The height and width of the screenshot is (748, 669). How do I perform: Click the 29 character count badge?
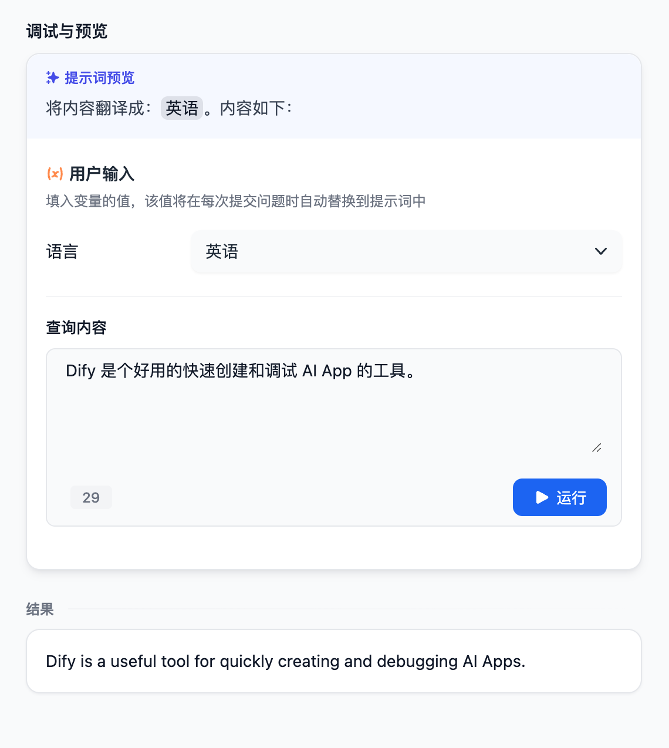click(91, 497)
